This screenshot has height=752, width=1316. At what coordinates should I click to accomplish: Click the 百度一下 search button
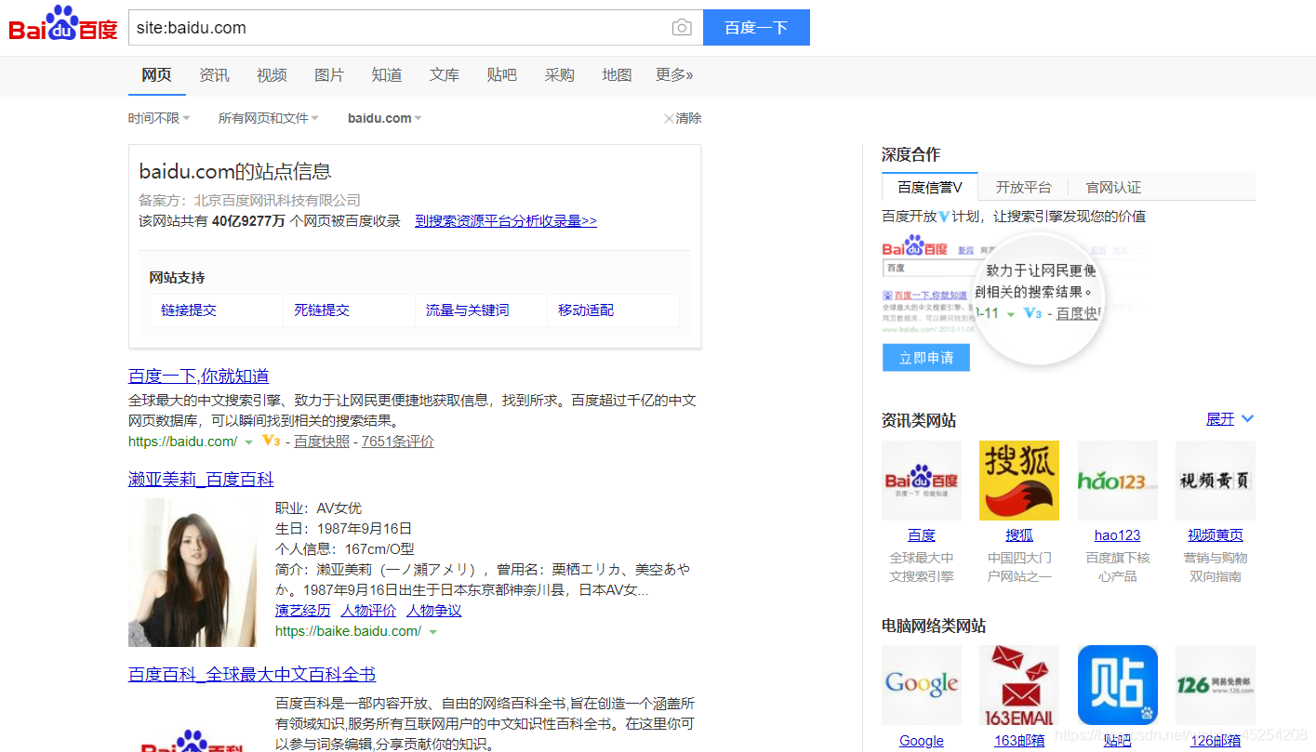pyautogui.click(x=756, y=28)
